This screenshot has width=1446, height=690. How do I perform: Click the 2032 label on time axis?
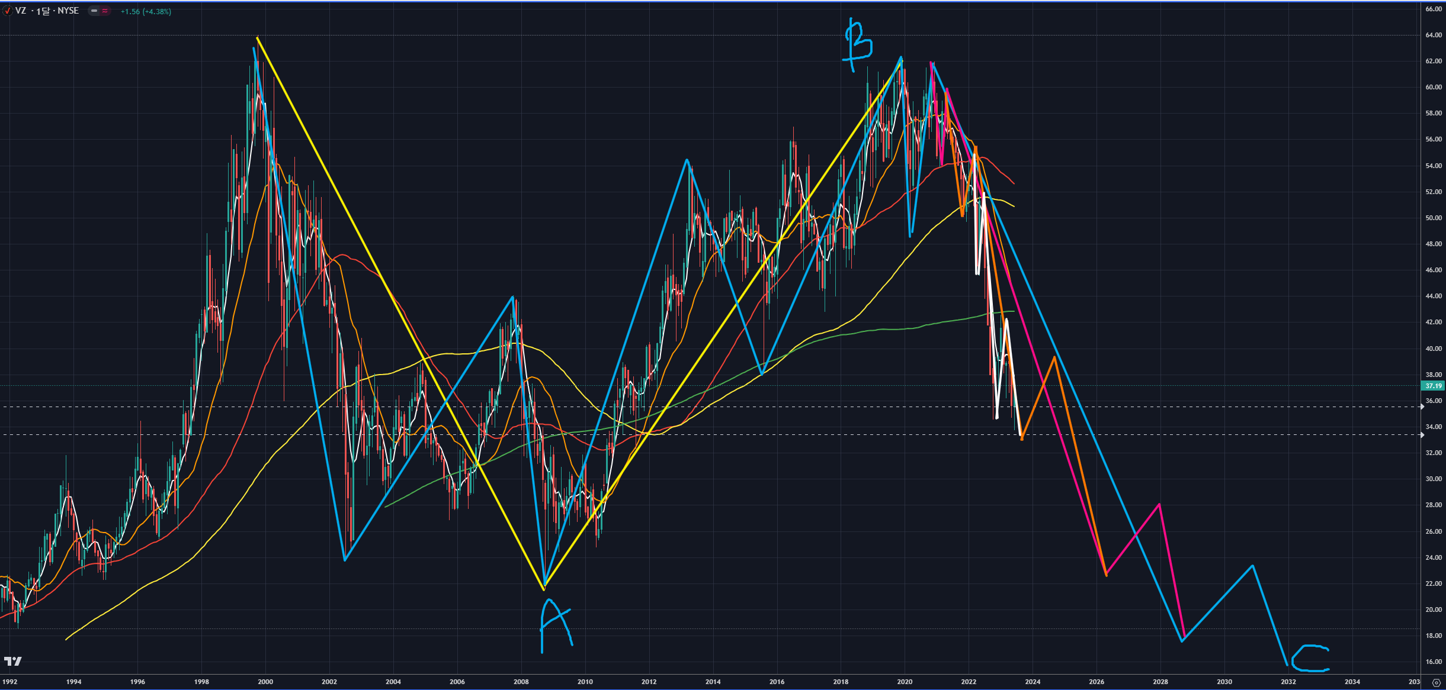tap(1288, 682)
